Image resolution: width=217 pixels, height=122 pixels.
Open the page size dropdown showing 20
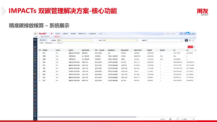point(179,119)
